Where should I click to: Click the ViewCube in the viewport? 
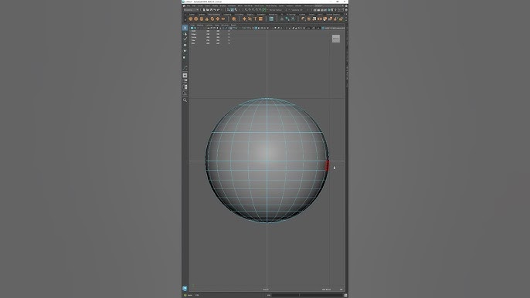coord(335,39)
